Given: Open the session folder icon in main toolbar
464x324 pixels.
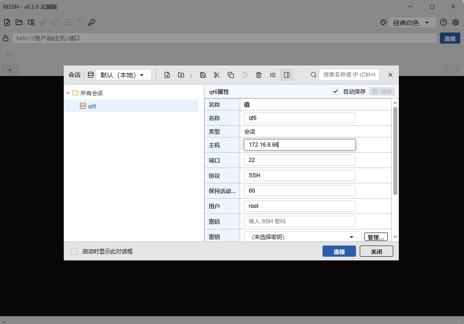Looking at the screenshot, I should pos(19,22).
